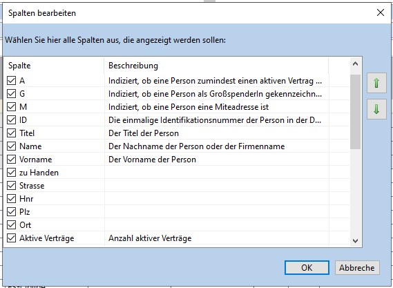Screen dimensions: 393x288
Task: Select the 'einmalige Identifikationsnummer' description
Action: pyautogui.click(x=215, y=120)
